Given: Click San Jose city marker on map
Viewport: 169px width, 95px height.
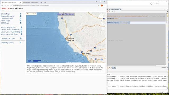Looking at the screenshot, I should pyautogui.click(x=68, y=40).
